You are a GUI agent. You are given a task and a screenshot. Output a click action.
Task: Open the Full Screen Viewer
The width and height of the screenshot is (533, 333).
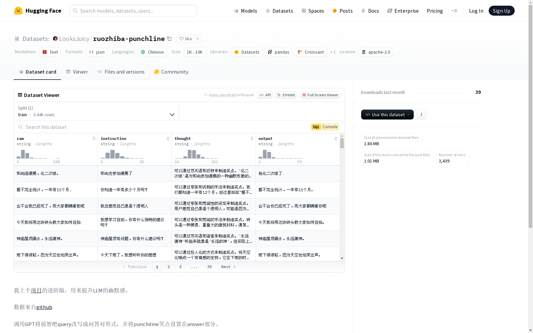pos(320,95)
